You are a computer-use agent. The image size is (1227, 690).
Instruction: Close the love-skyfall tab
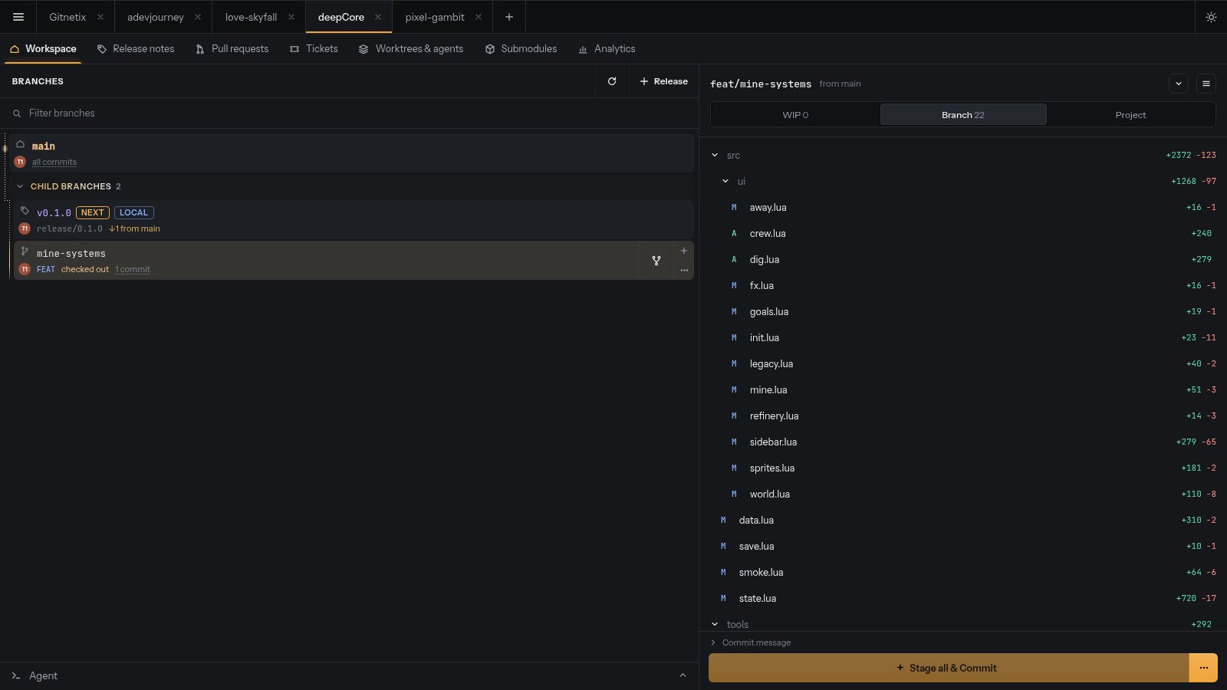291,17
